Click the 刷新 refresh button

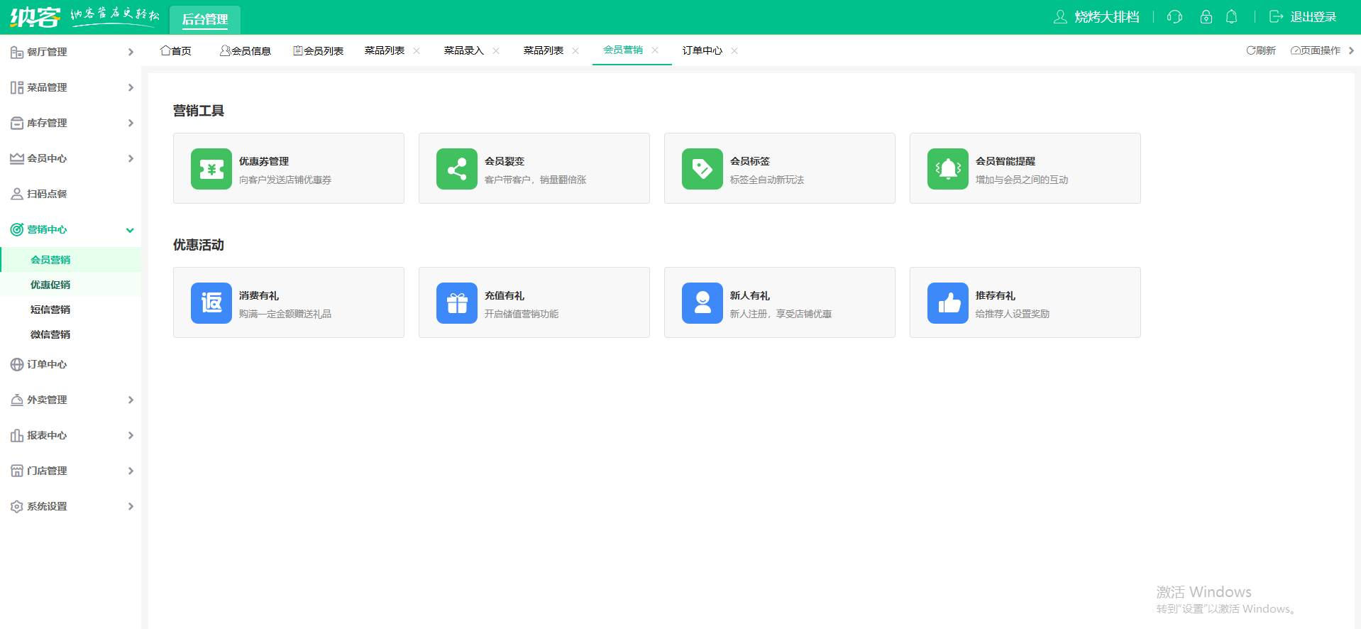pos(1261,50)
